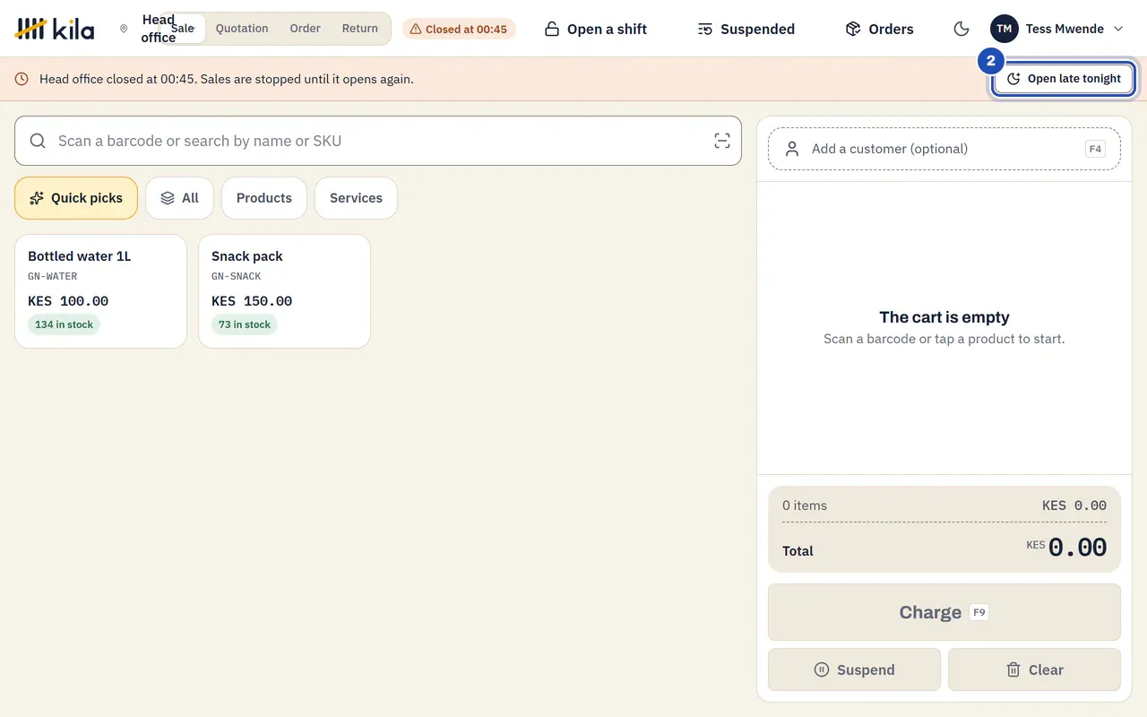The width and height of the screenshot is (1147, 717).
Task: Switch to Return mode
Action: click(x=360, y=29)
